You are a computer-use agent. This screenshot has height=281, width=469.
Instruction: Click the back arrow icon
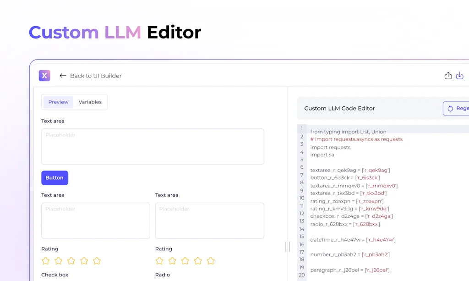pyautogui.click(x=63, y=75)
